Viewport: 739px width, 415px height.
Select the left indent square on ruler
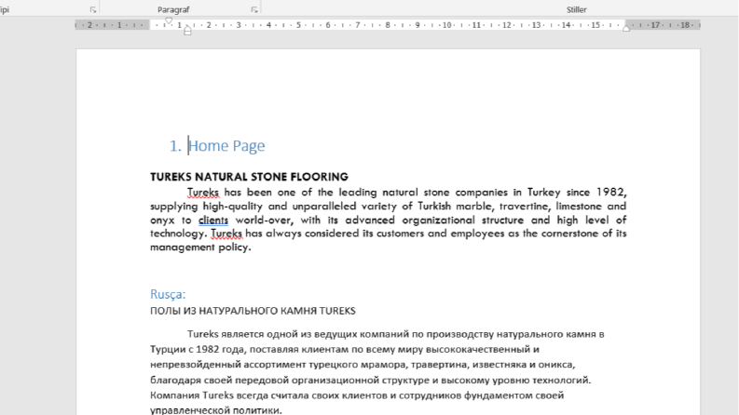(187, 33)
